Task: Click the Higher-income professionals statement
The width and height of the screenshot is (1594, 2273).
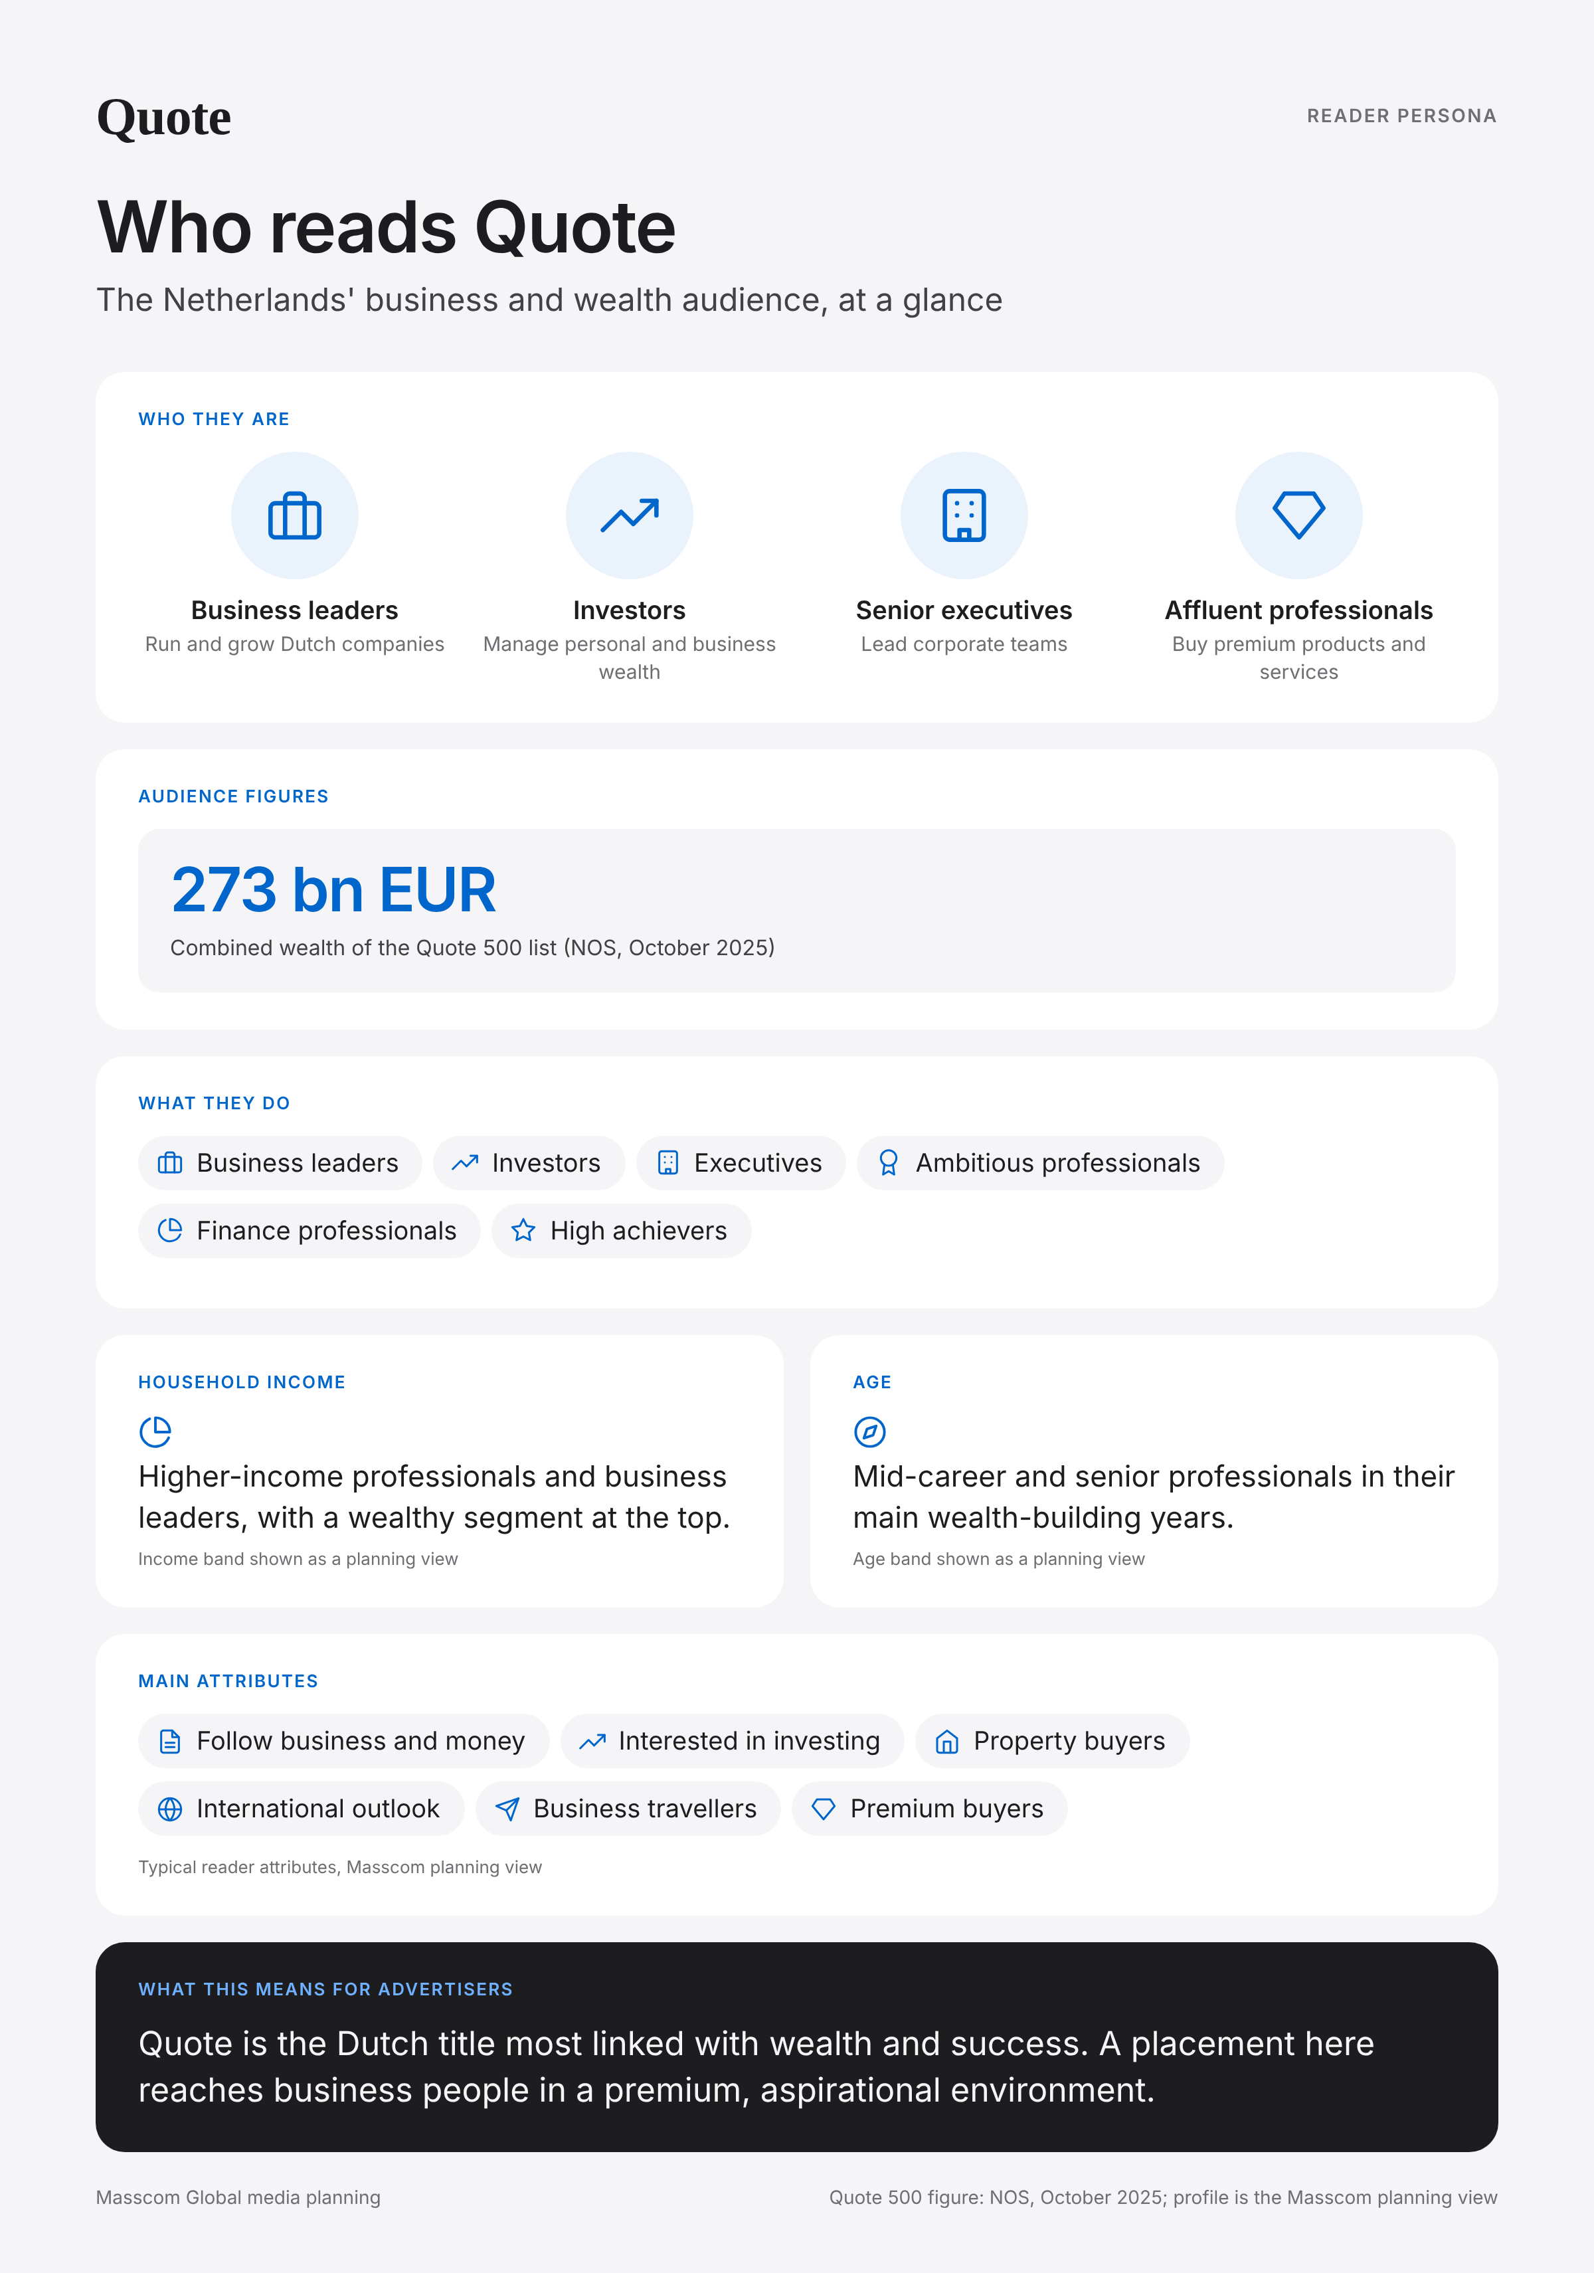Action: (434, 1497)
